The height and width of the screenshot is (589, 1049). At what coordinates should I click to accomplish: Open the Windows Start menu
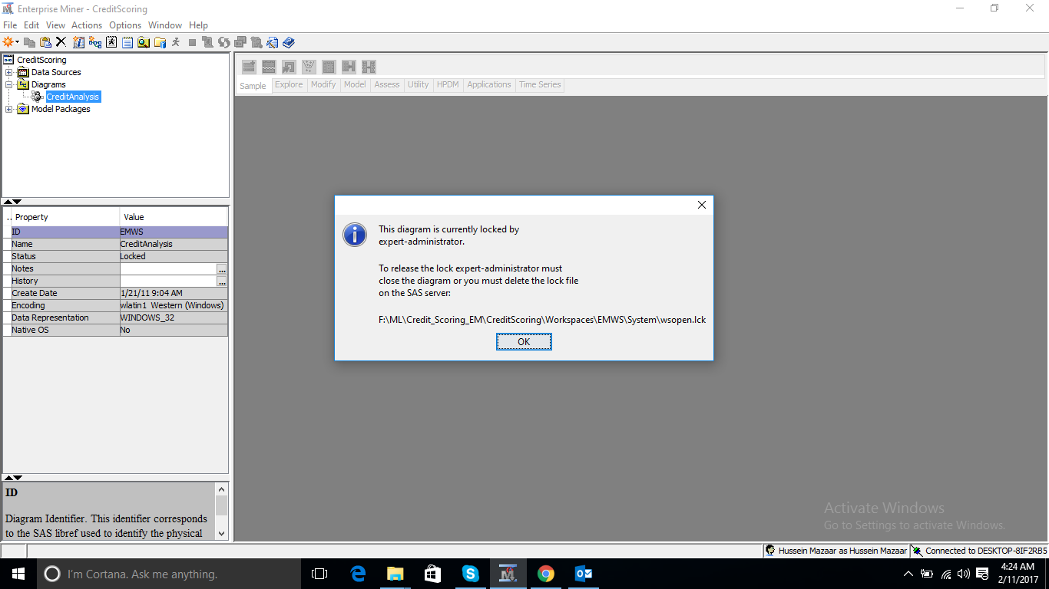click(18, 574)
